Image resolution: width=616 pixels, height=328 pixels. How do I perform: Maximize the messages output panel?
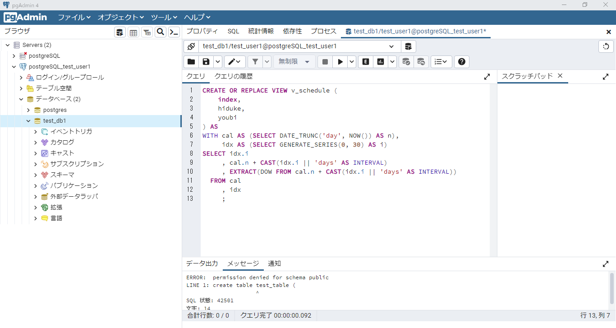point(606,264)
